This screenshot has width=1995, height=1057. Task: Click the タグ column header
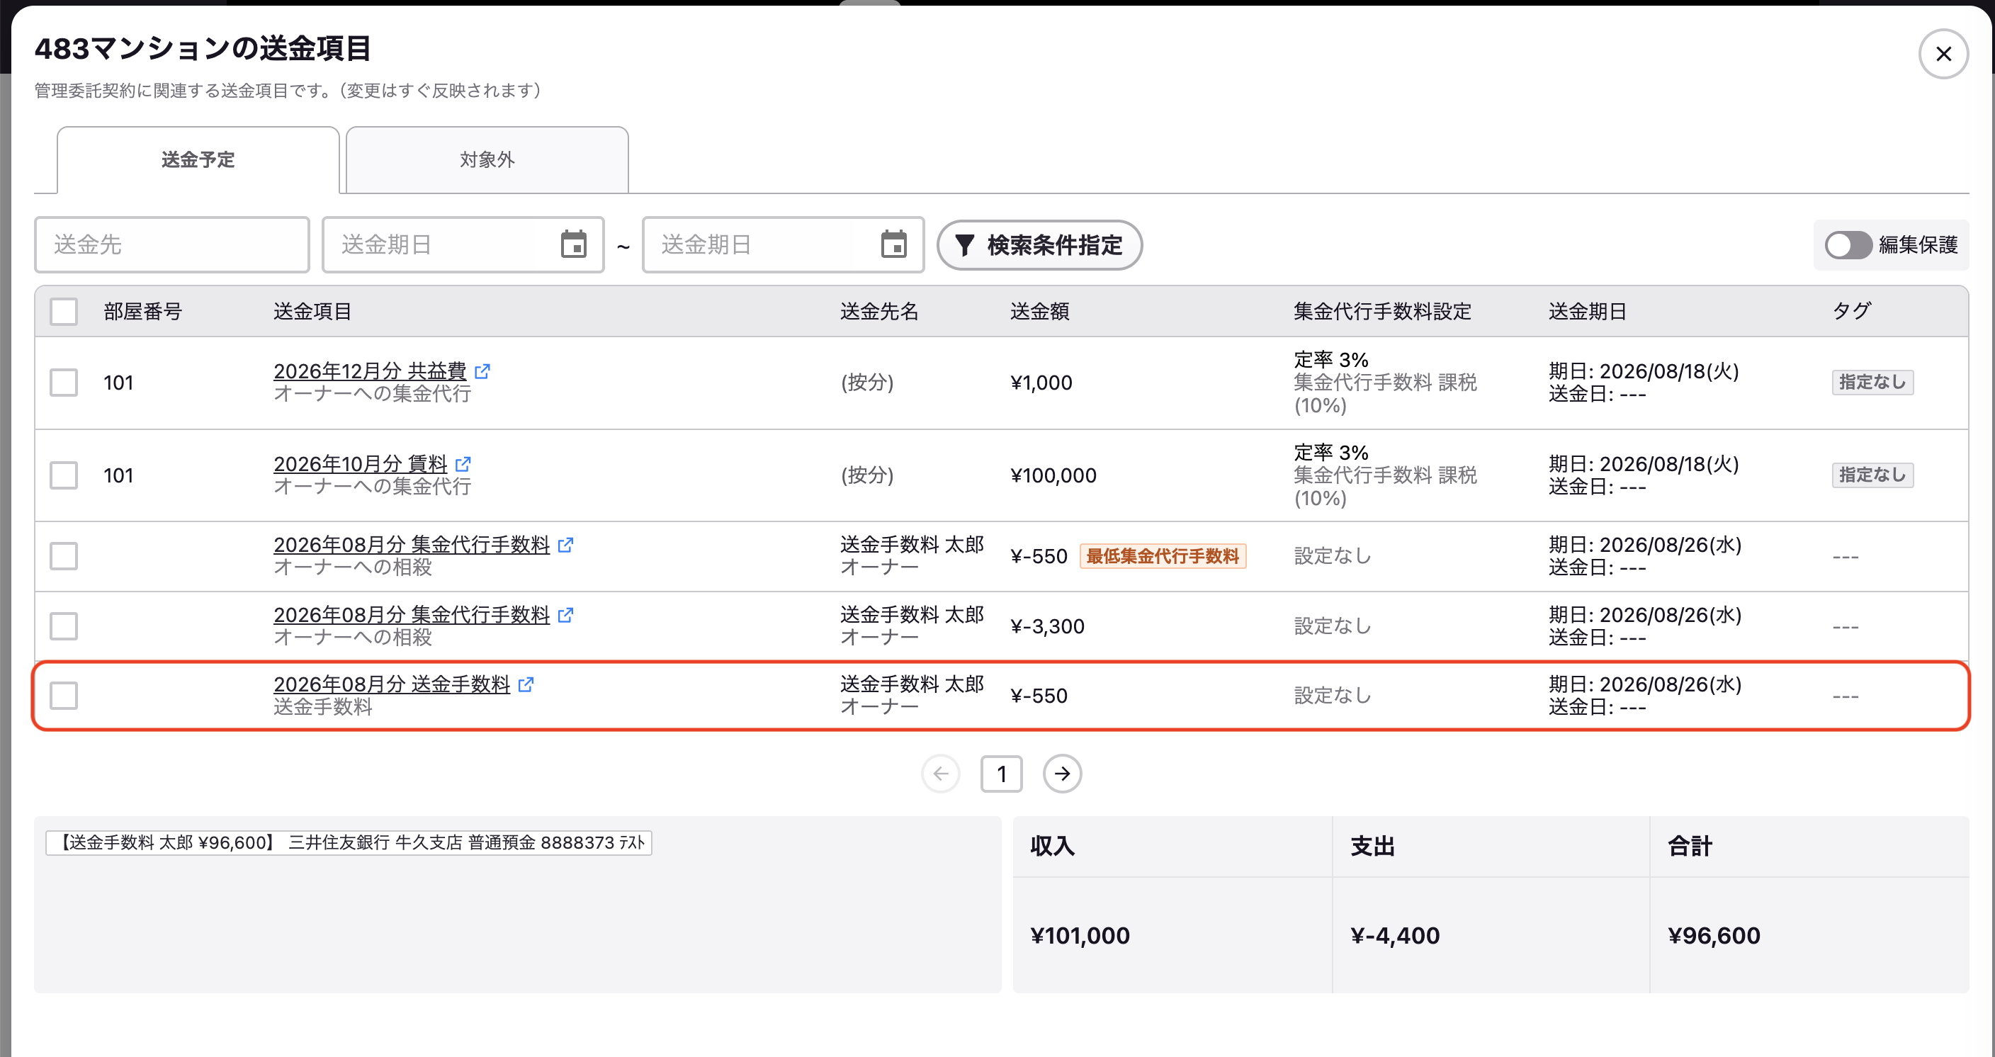tap(1852, 312)
